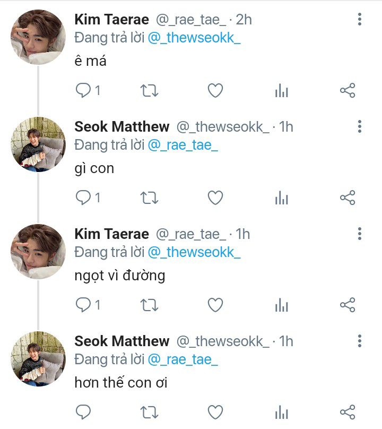The image size is (382, 429).
Task: View analytics for the "ngọt vì đường" tweet
Action: (282, 305)
